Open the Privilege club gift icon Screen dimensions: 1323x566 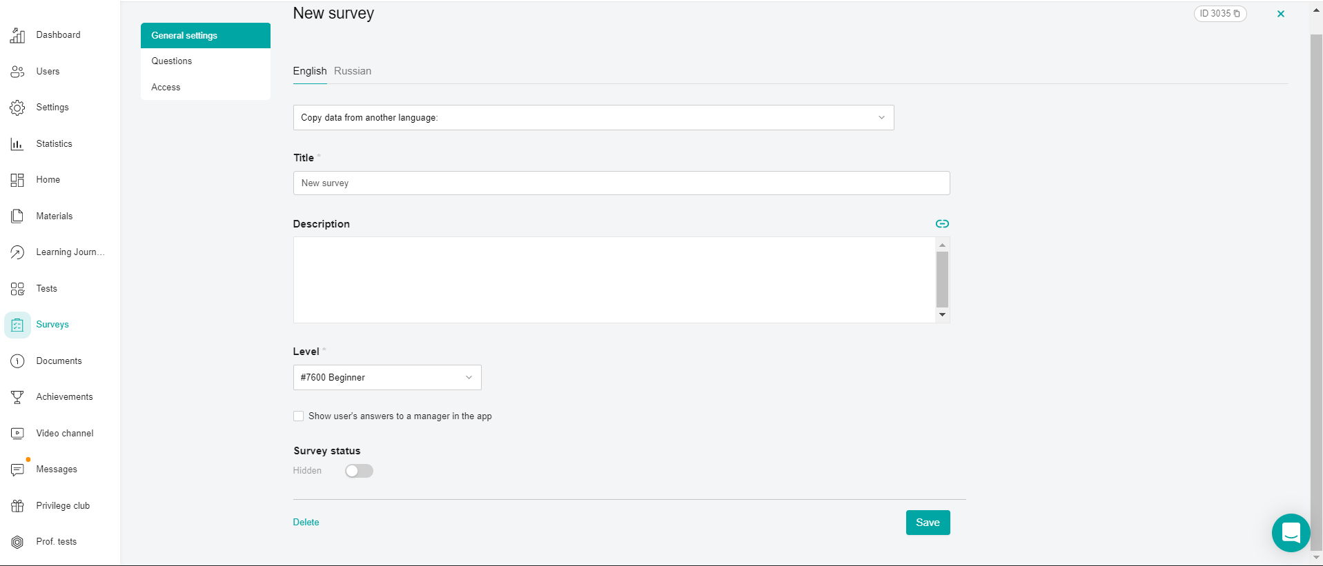(17, 506)
